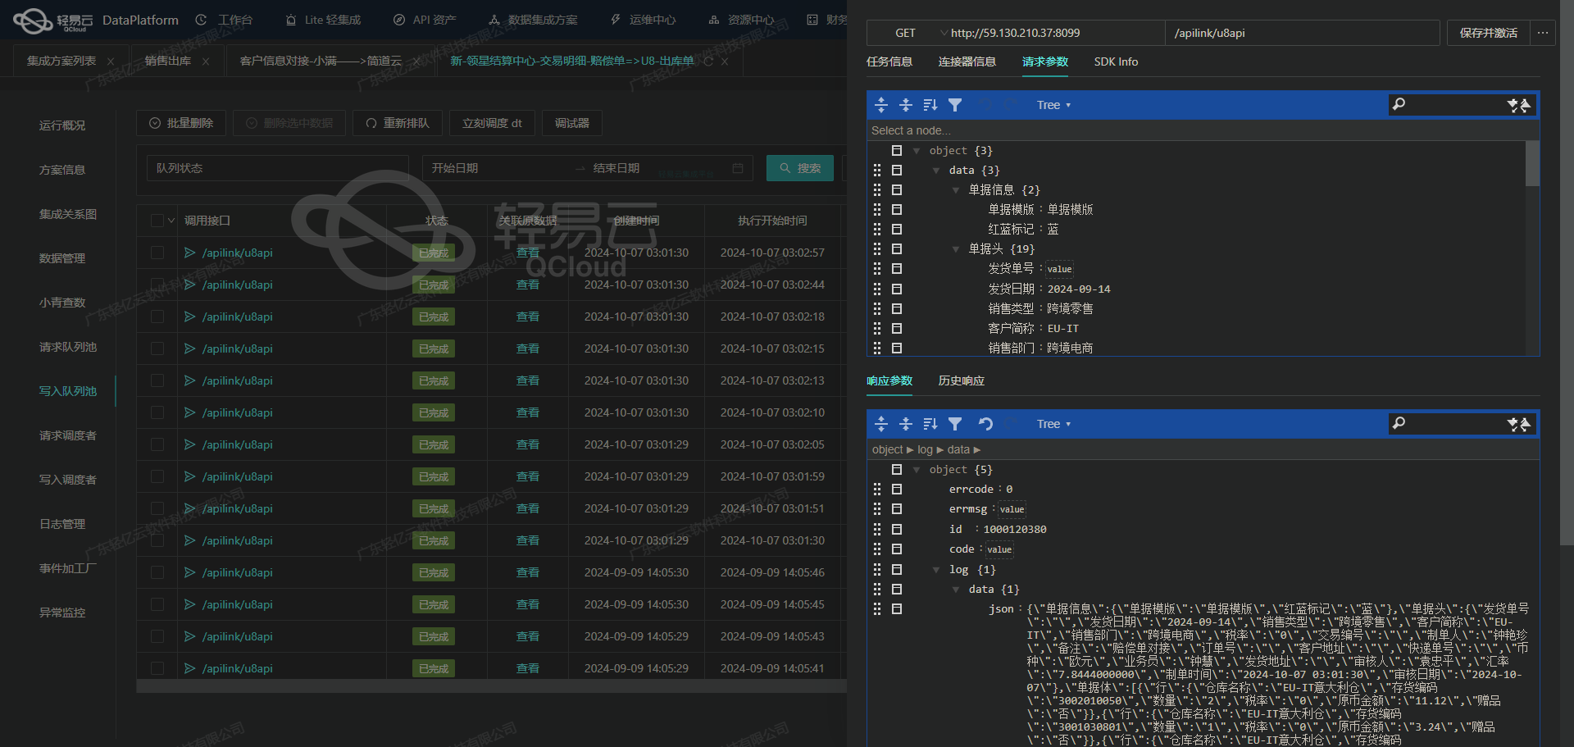
Task: Open calendar icon in date range field
Action: coord(738,168)
